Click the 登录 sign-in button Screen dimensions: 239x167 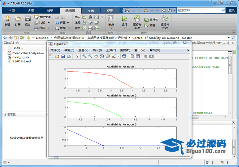[x=232, y=10]
